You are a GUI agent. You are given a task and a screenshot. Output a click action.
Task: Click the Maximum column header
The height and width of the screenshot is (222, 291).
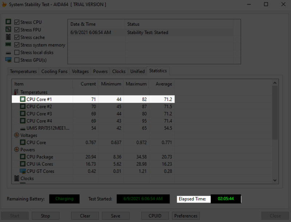(x=136, y=84)
